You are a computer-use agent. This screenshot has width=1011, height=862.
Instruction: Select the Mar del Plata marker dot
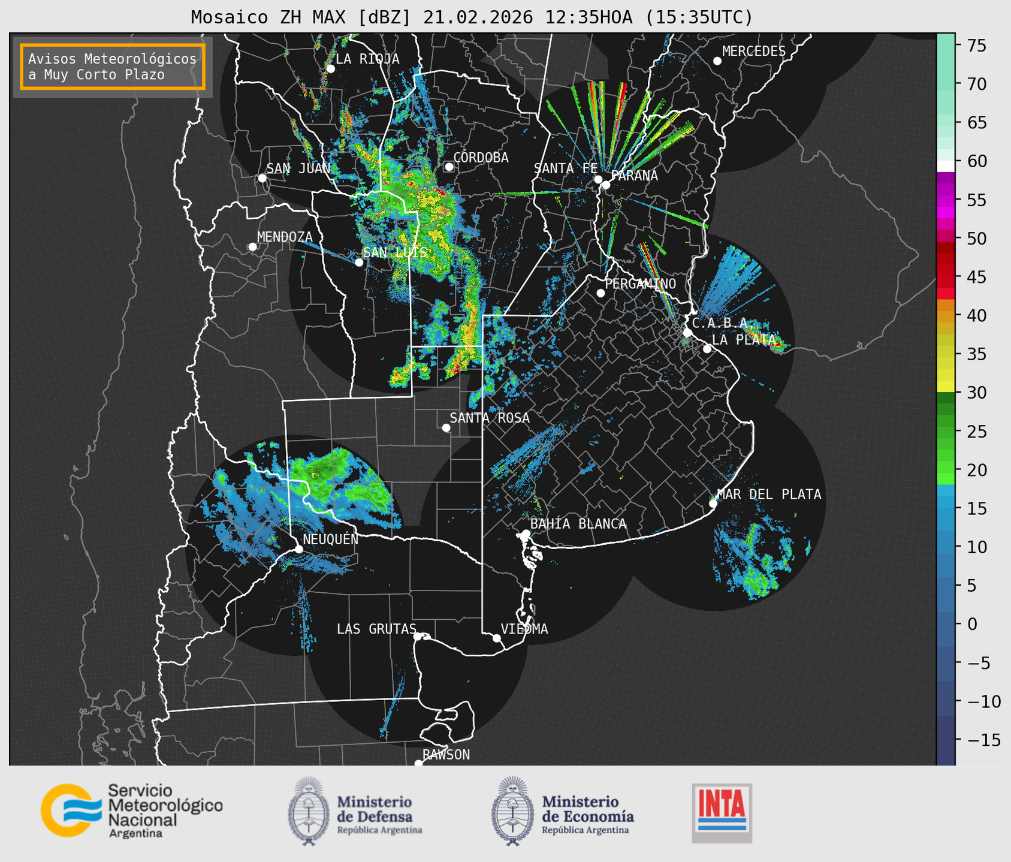coord(713,504)
